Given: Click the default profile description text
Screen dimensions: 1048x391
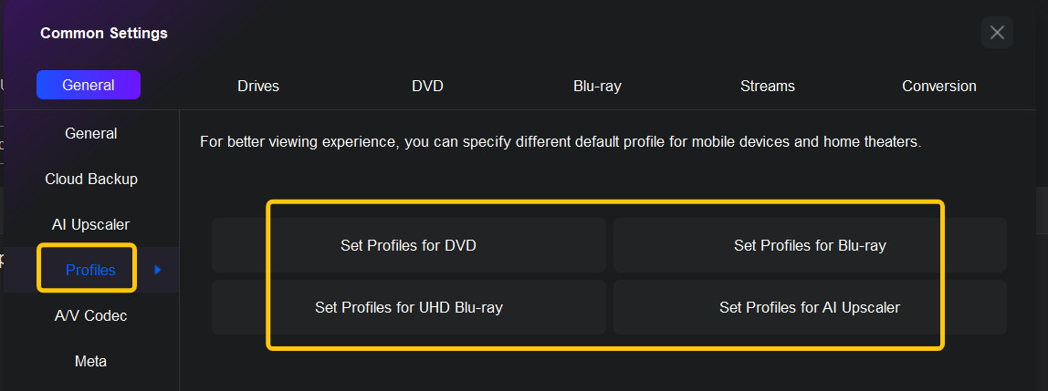Looking at the screenshot, I should pyautogui.click(x=561, y=142).
